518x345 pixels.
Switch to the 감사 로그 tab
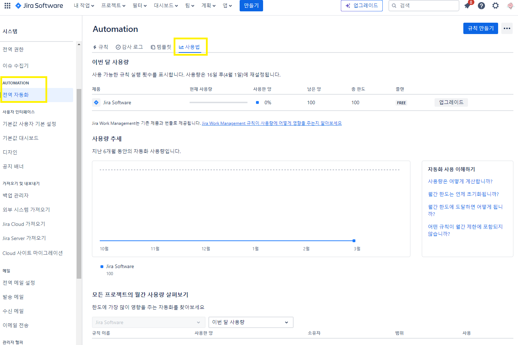129,47
